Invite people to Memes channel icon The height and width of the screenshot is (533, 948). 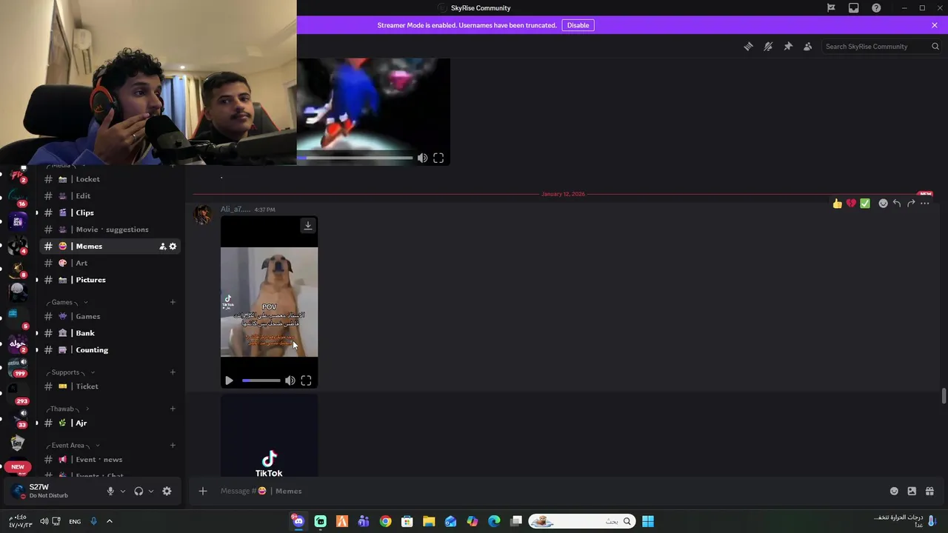pos(162,247)
